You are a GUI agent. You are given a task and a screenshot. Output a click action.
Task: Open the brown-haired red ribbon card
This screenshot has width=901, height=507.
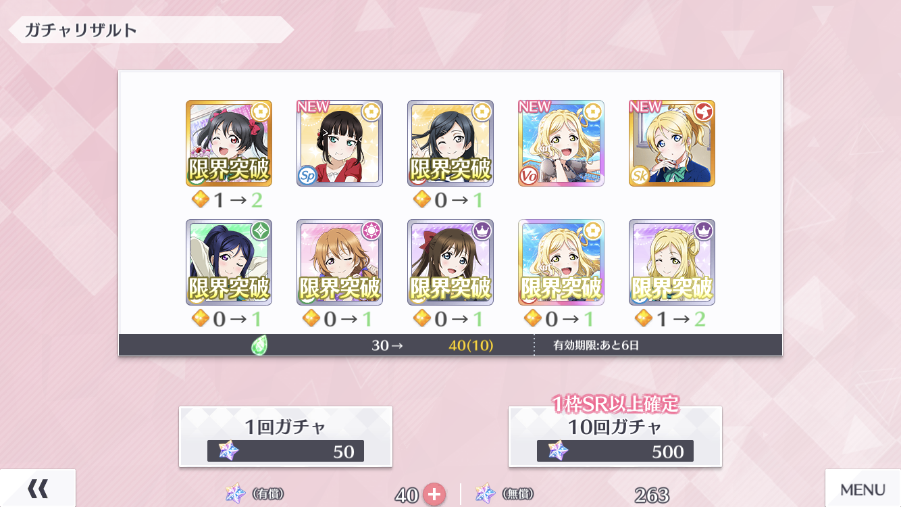pos(450,262)
